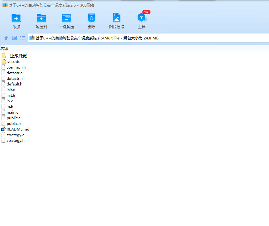The height and width of the screenshot is (226, 269).
Task: Switch to list view mode
Action: pyautogui.click(x=23, y=38)
